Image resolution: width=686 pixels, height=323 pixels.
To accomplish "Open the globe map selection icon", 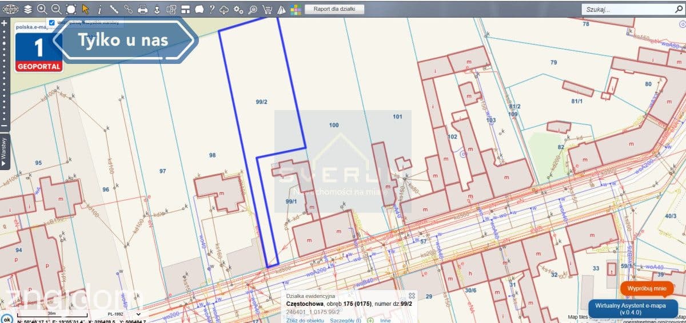I will [x=10, y=9].
